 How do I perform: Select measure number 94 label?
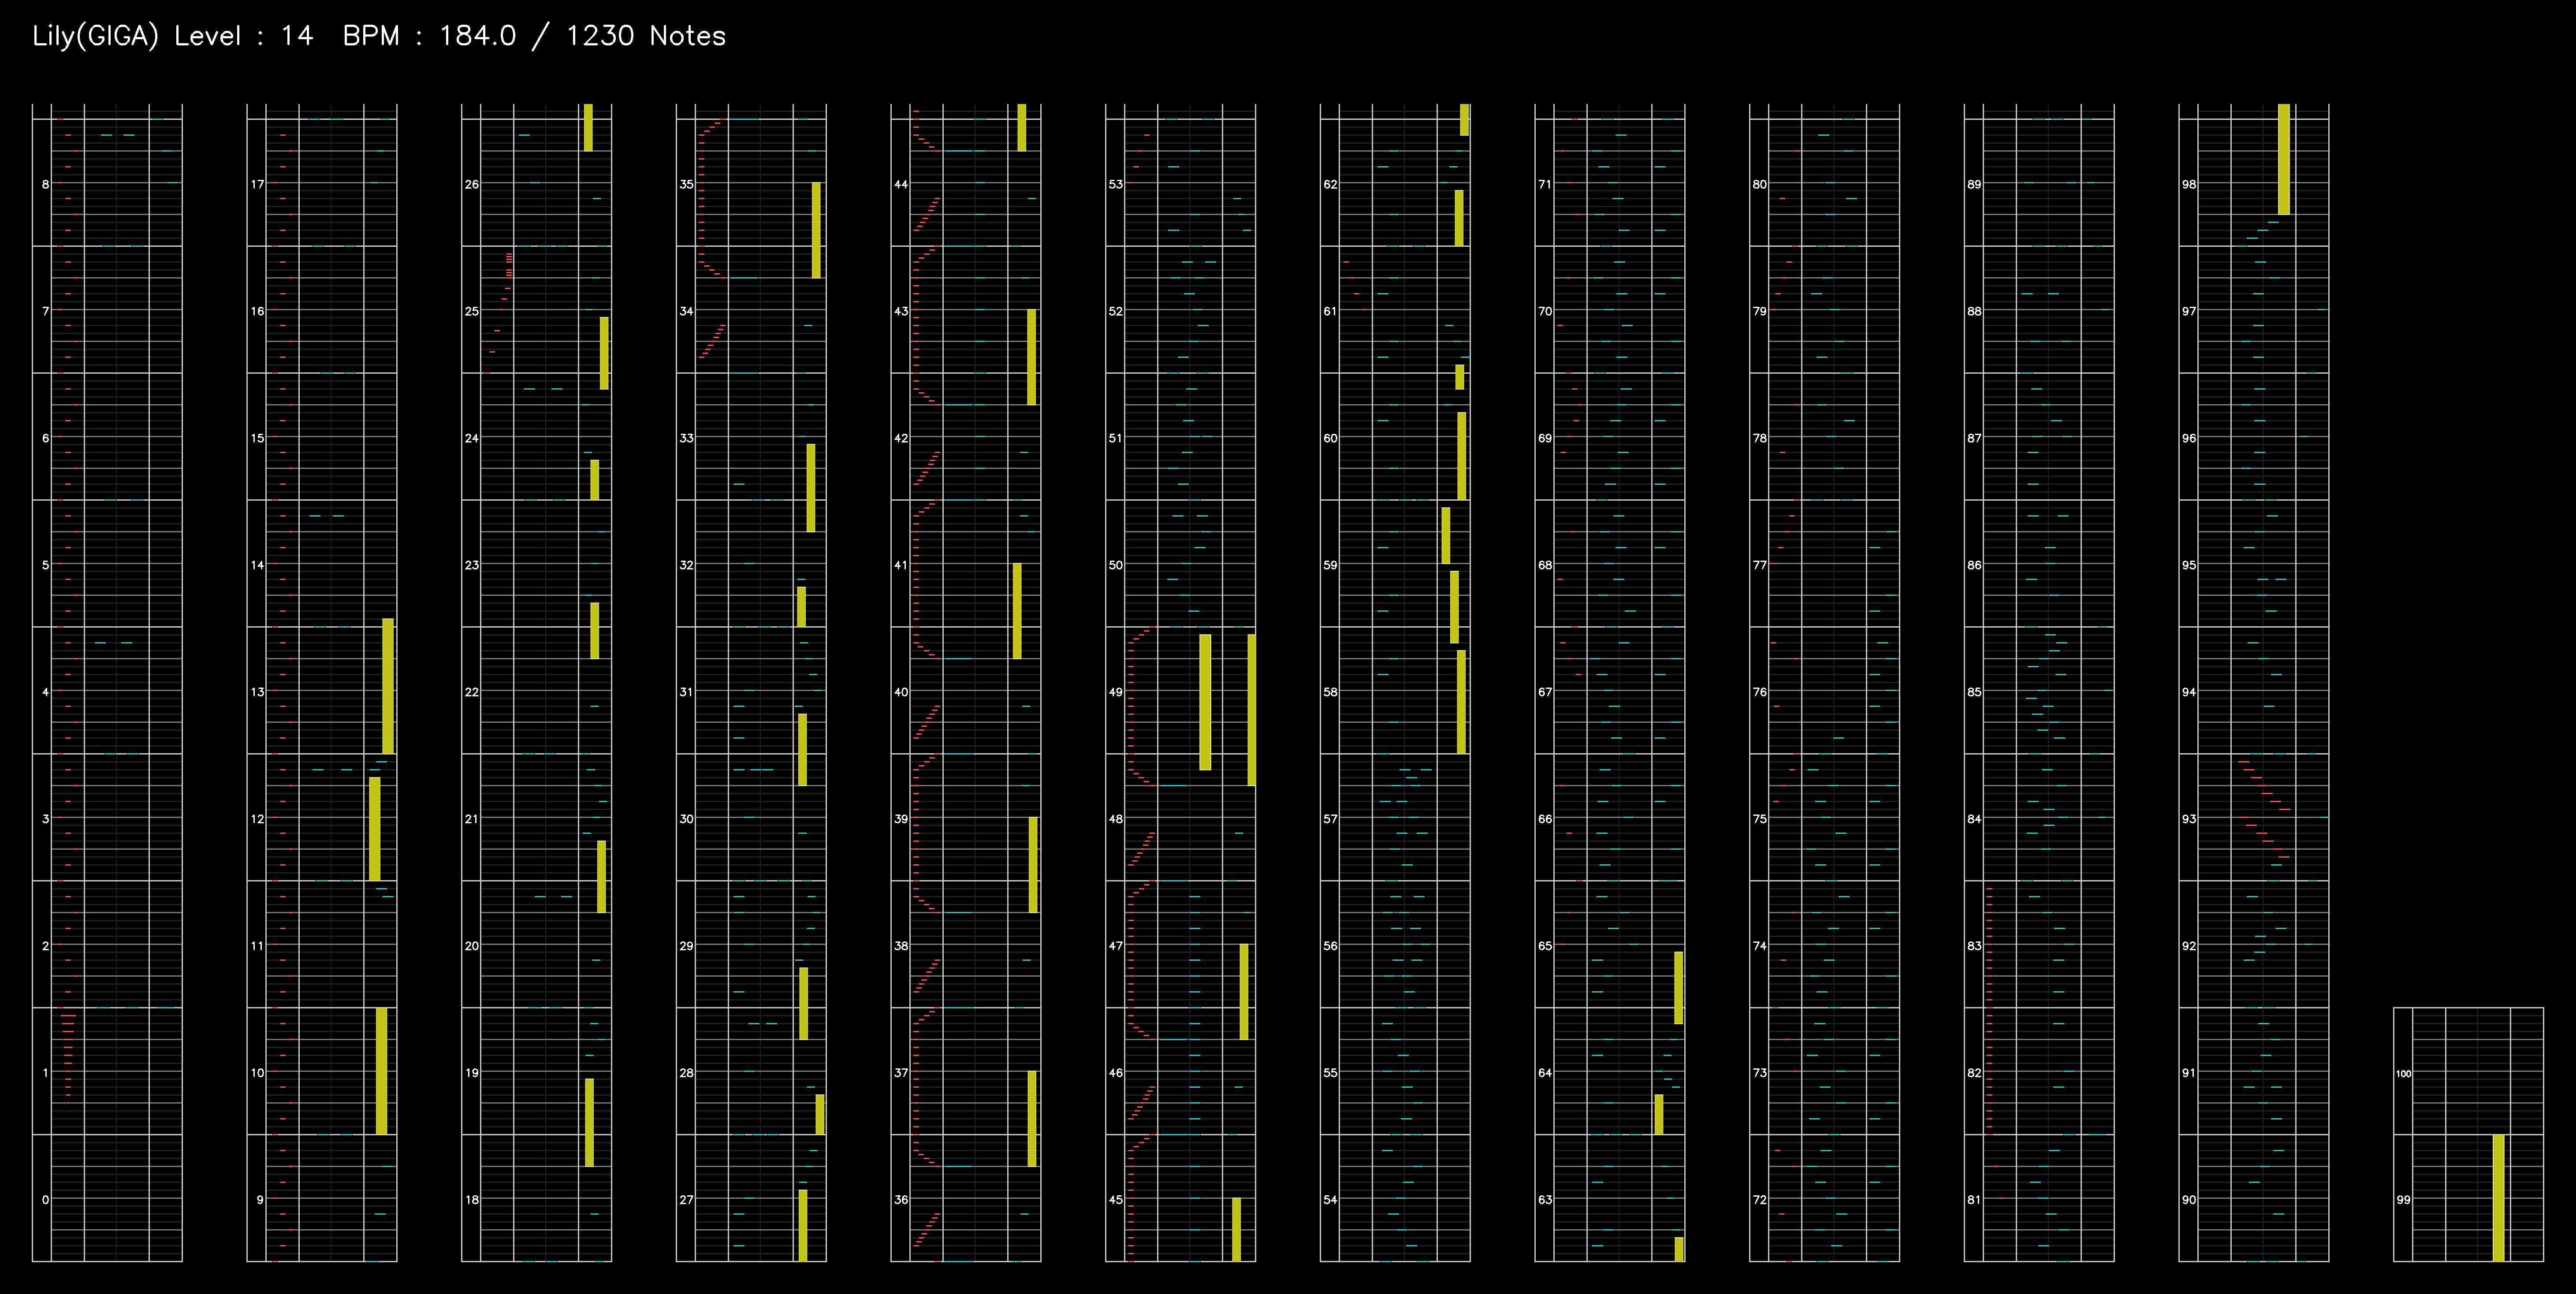[x=2189, y=691]
